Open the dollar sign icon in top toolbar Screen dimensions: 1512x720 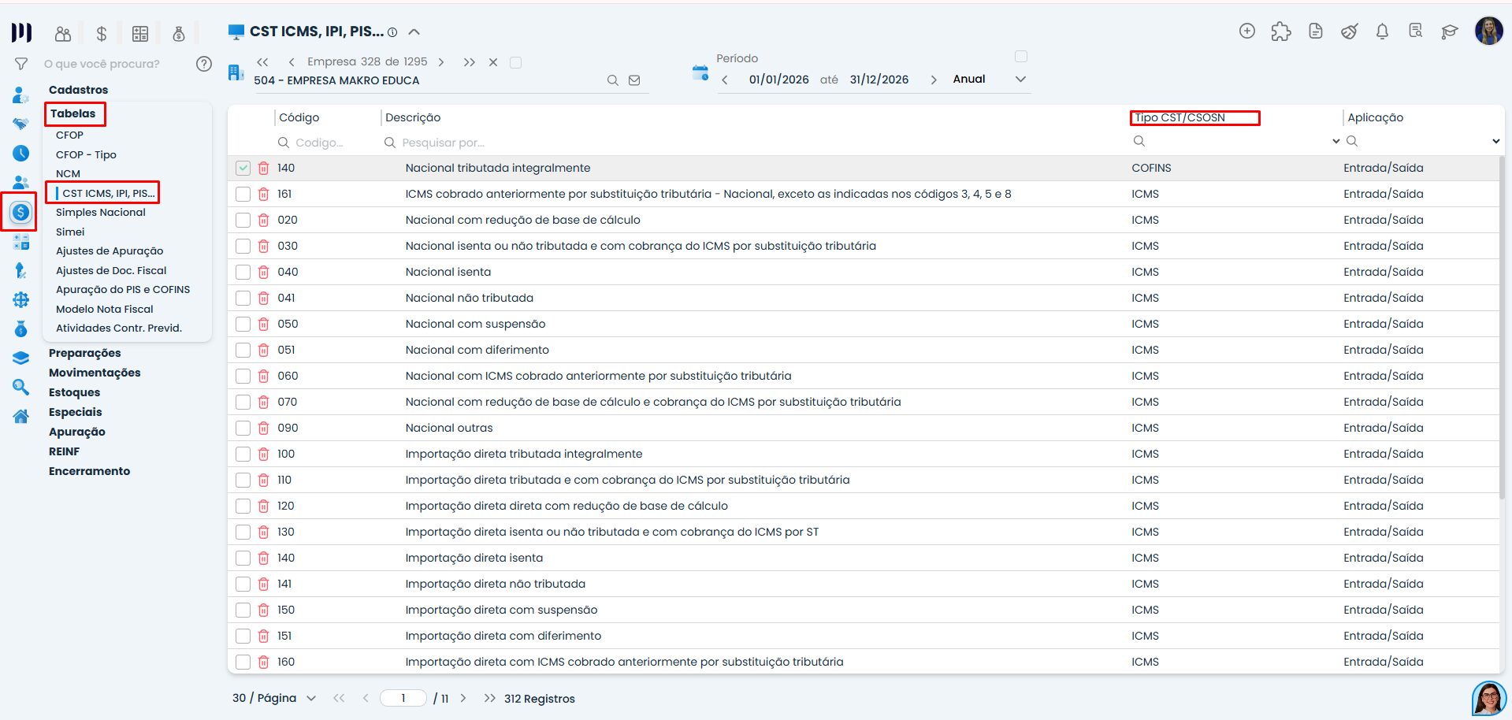click(x=101, y=33)
